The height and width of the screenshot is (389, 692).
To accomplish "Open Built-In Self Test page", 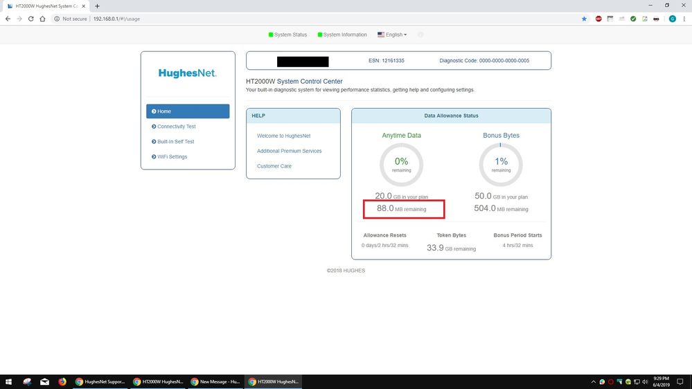I will pyautogui.click(x=175, y=142).
